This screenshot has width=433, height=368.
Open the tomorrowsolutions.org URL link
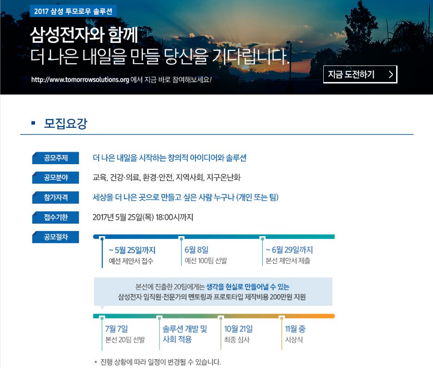point(80,80)
